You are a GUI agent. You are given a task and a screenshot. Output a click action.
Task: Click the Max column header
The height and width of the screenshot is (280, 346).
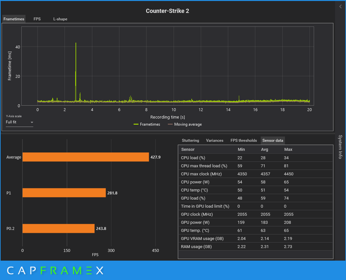[x=288, y=150]
